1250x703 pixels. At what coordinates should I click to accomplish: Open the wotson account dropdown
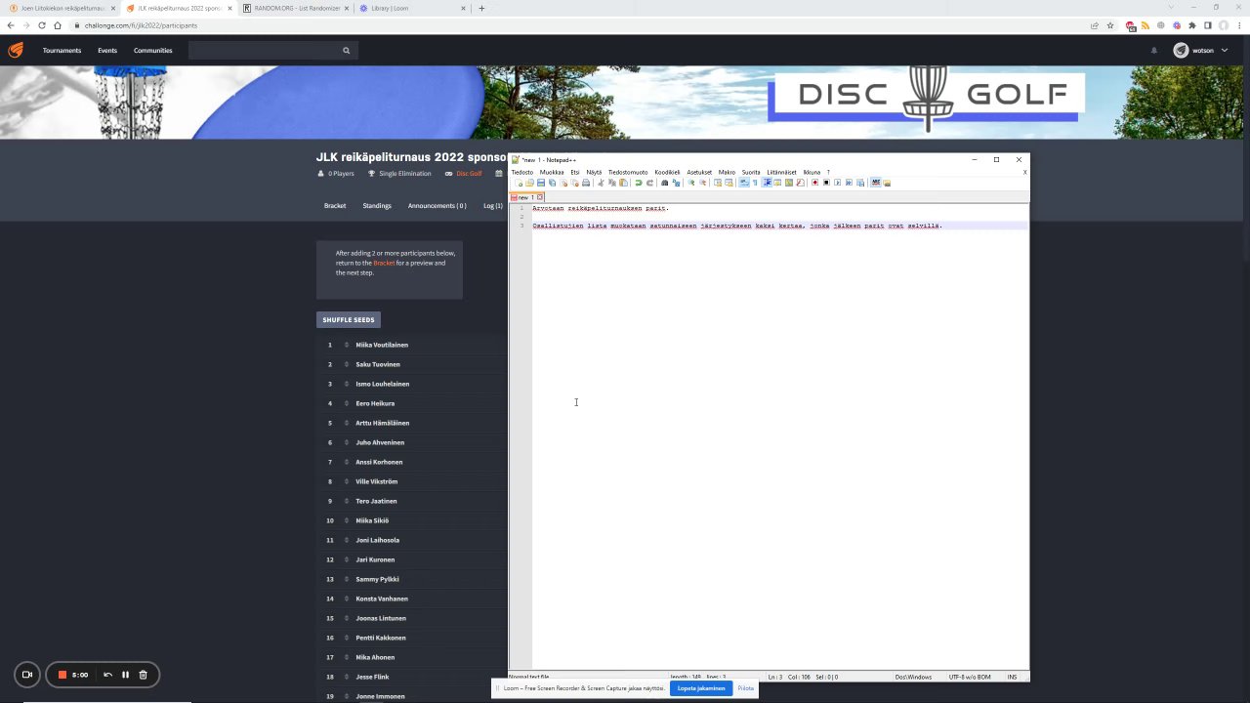[x=1201, y=50]
